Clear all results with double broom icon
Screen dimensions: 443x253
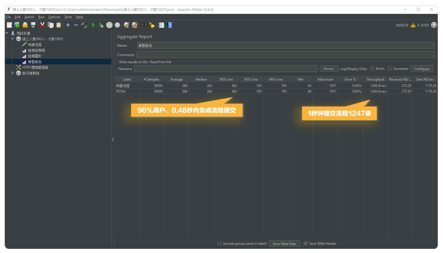[135, 25]
